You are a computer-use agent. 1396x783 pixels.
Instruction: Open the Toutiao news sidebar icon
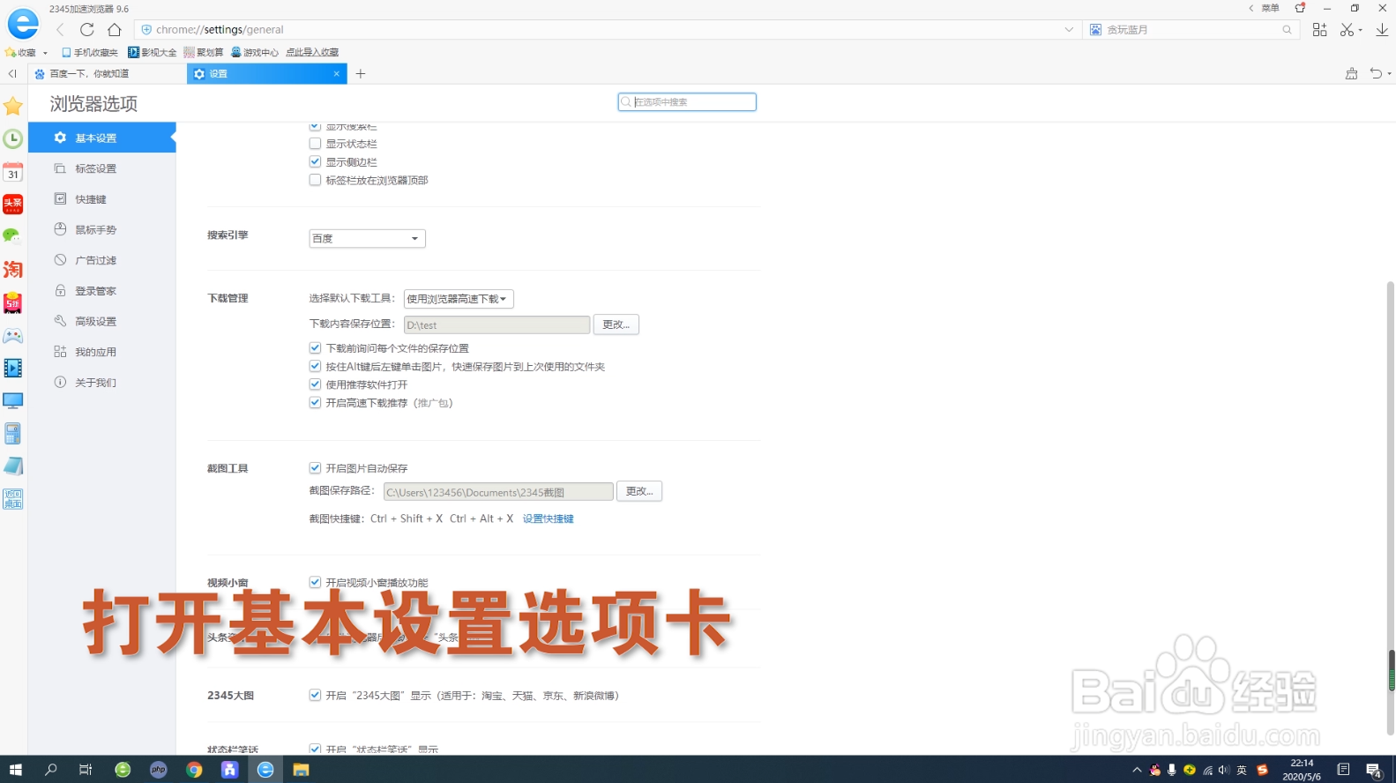[13, 204]
